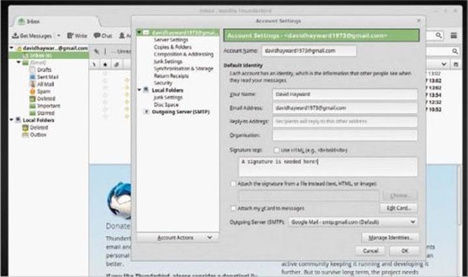Screen dimensions: 468x277
Task: Click the Account Name input field
Action: point(309,51)
